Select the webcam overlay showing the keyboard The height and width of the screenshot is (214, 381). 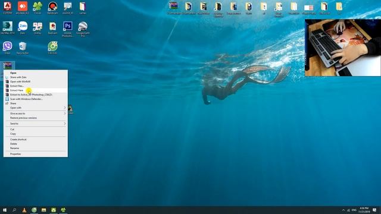343,48
